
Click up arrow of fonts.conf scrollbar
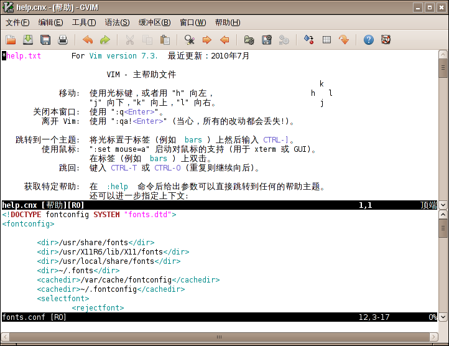click(x=443, y=215)
